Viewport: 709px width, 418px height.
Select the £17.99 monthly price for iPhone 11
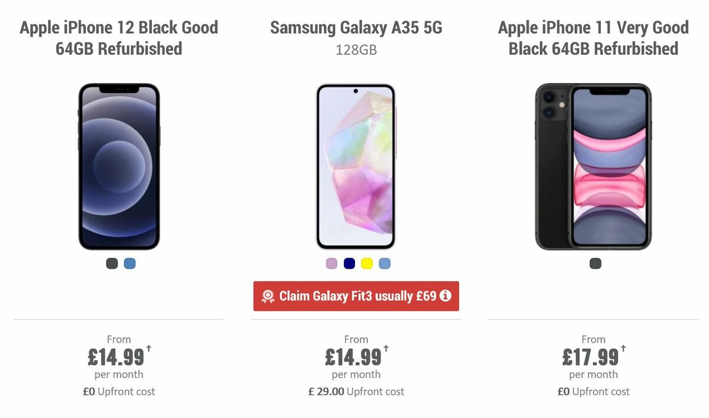591,357
